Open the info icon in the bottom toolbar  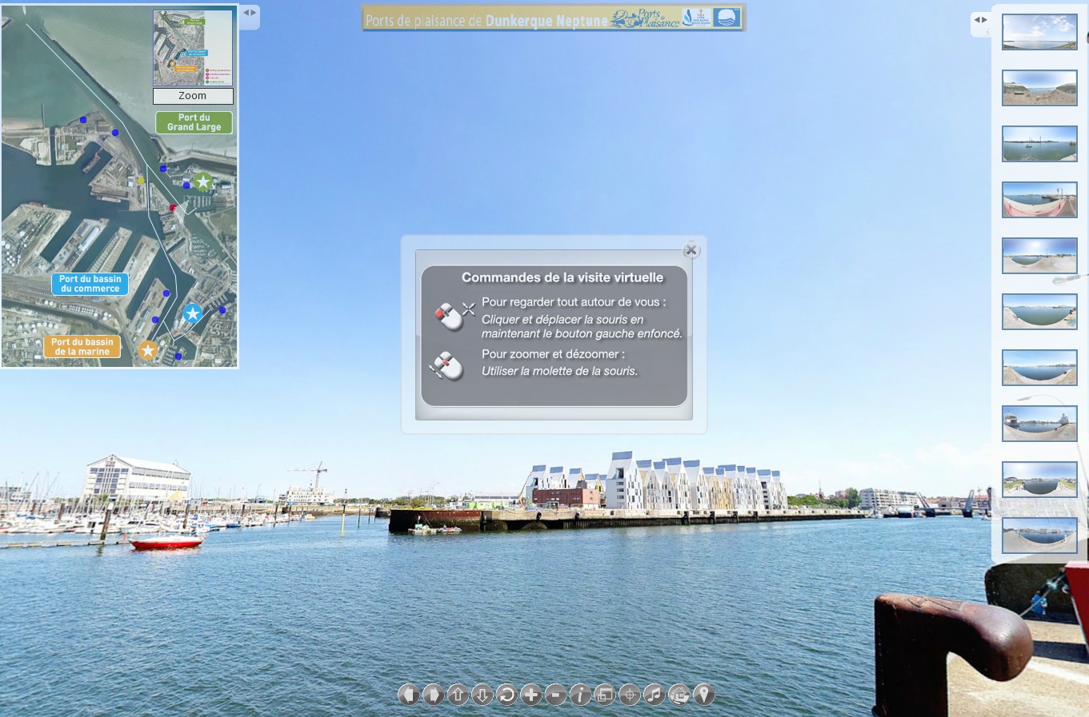click(x=580, y=695)
